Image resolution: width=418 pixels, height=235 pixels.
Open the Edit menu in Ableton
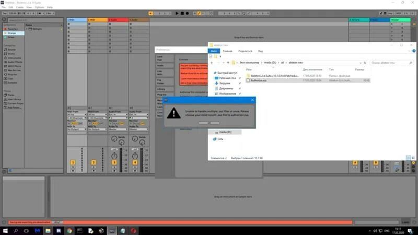(10, 7)
